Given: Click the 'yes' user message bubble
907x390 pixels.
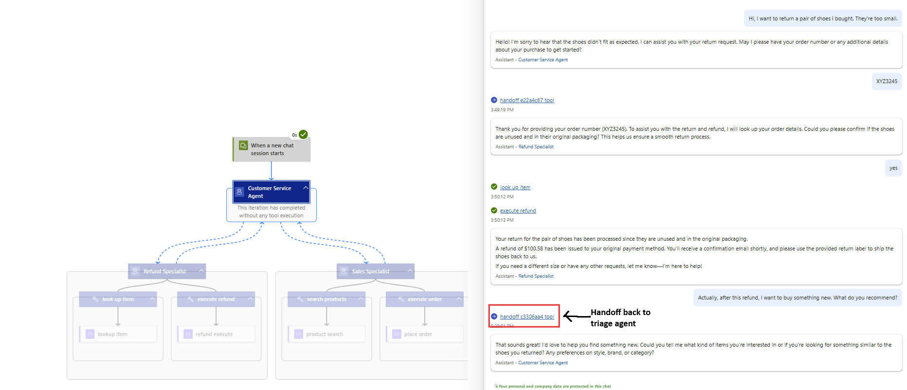Looking at the screenshot, I should tap(893, 168).
